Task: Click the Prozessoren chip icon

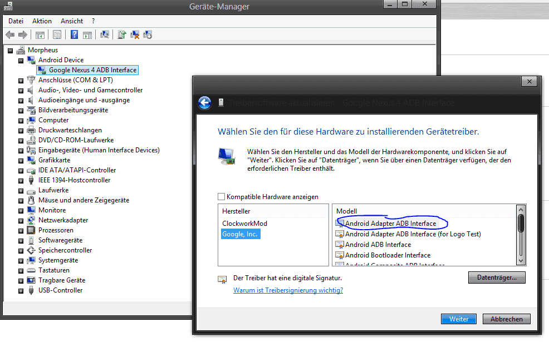Action: (31, 230)
